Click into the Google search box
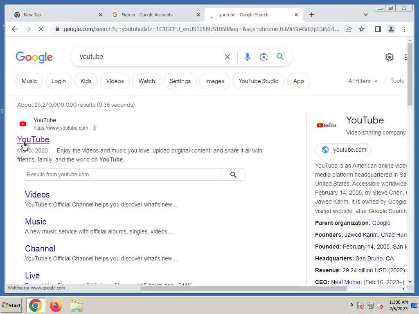This screenshot has width=419, height=314. tap(150, 57)
